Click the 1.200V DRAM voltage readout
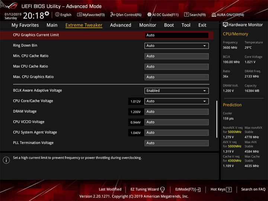 click(135, 112)
